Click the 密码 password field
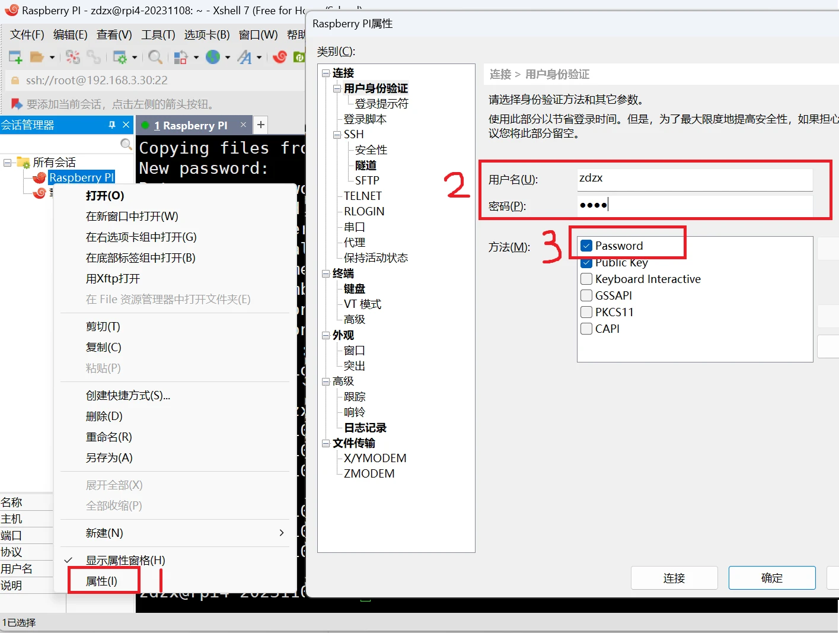This screenshot has height=633, width=839. tap(695, 205)
